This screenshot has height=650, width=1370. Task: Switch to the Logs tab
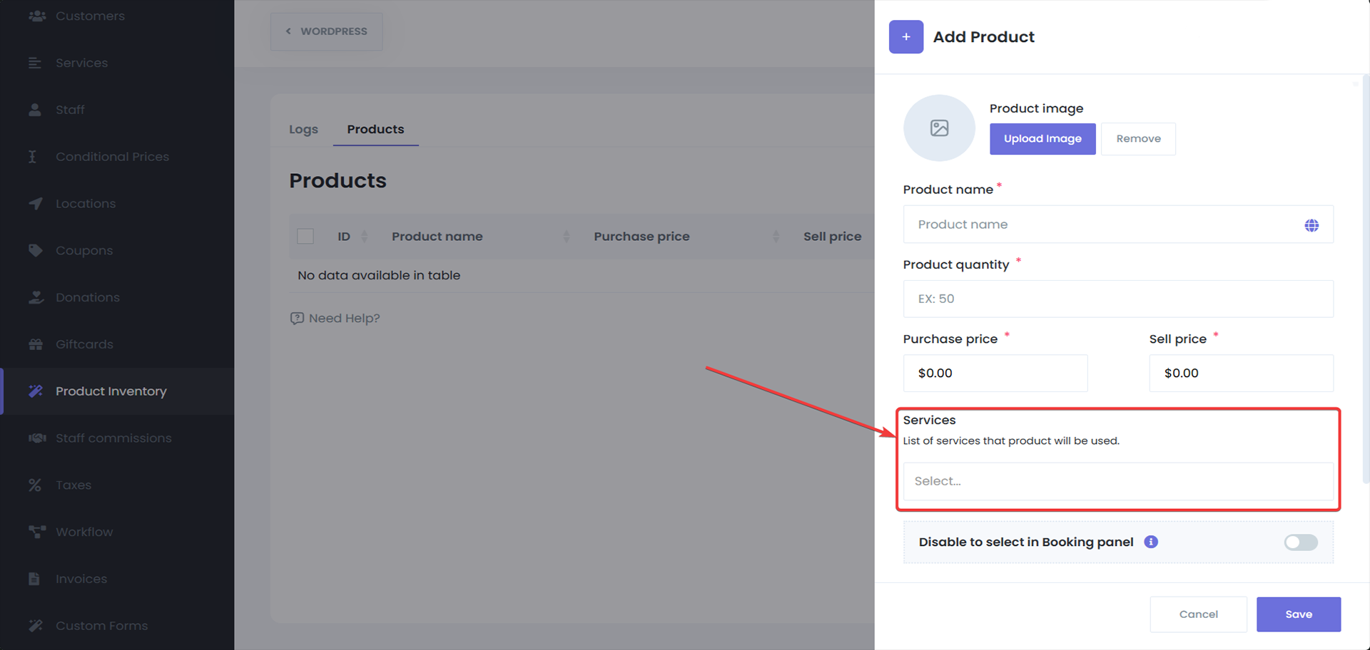(303, 129)
